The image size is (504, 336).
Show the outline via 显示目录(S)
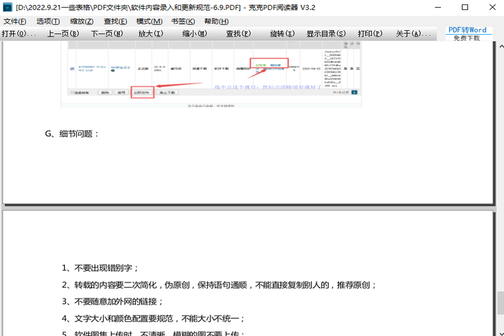tap(326, 33)
